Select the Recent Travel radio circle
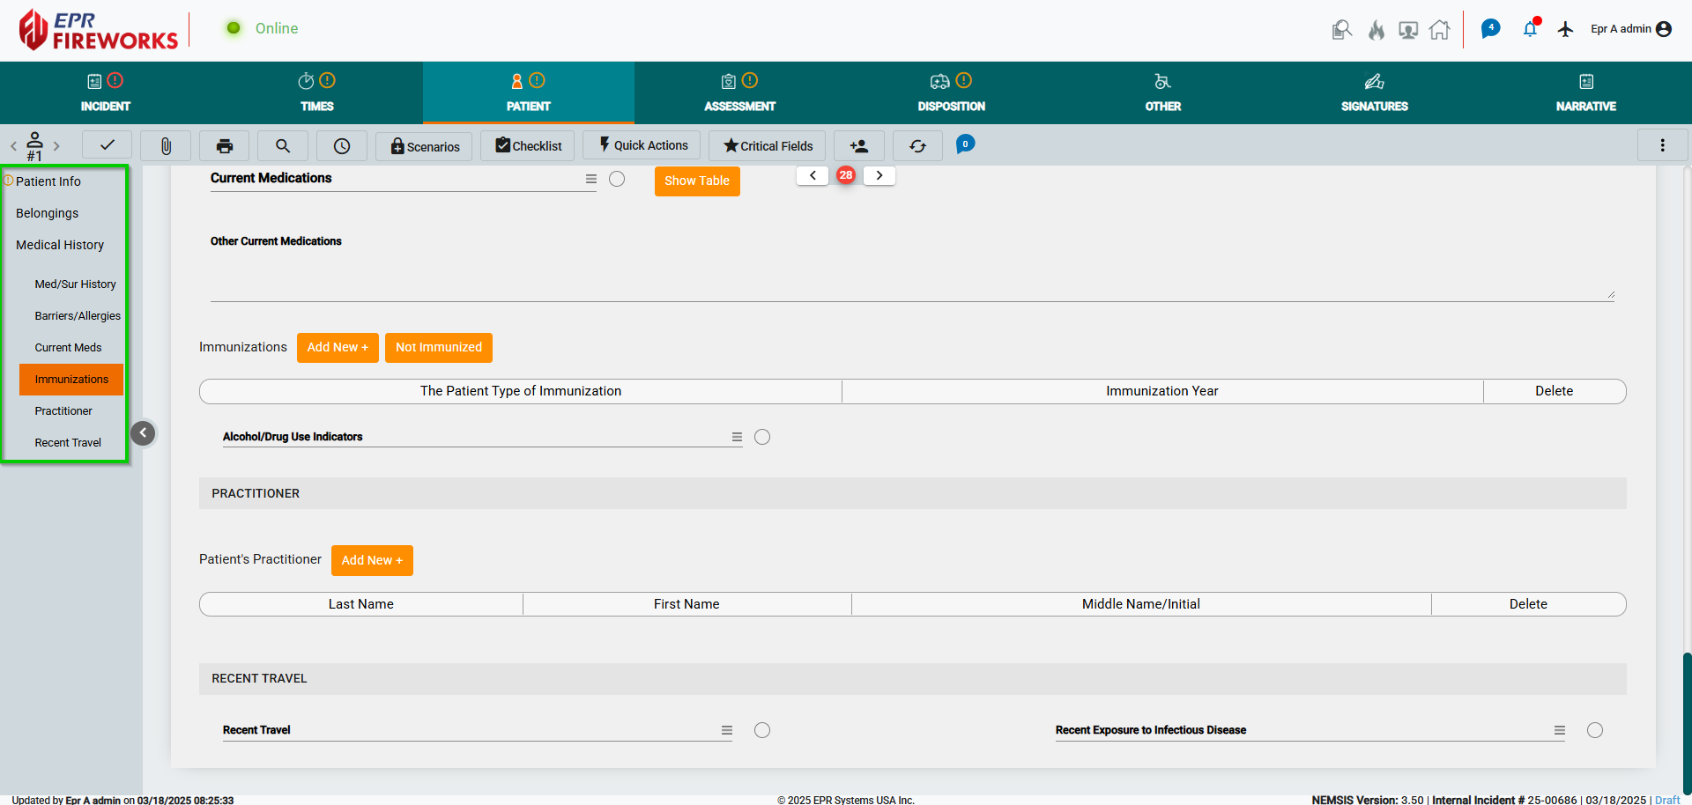This screenshot has width=1692, height=805. tap(762, 730)
